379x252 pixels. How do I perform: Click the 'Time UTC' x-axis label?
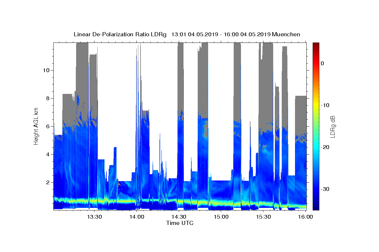[x=180, y=223]
